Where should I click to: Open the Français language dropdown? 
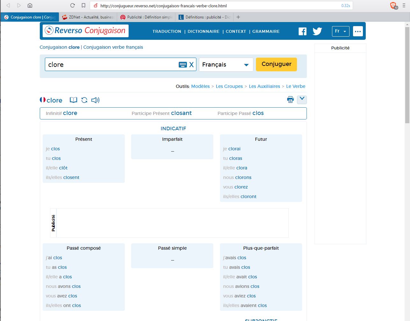(226, 65)
